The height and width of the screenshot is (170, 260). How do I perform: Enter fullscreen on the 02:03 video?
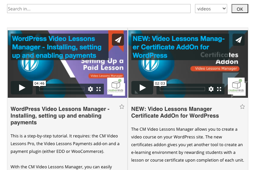coord(219,89)
